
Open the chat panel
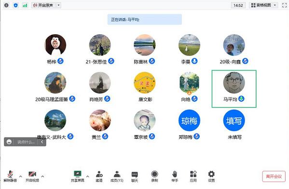click(135, 176)
